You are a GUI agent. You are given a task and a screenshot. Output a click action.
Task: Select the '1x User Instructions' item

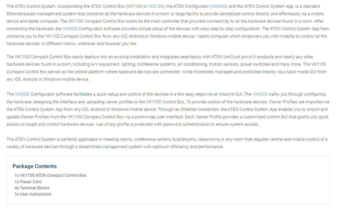(x=33, y=194)
